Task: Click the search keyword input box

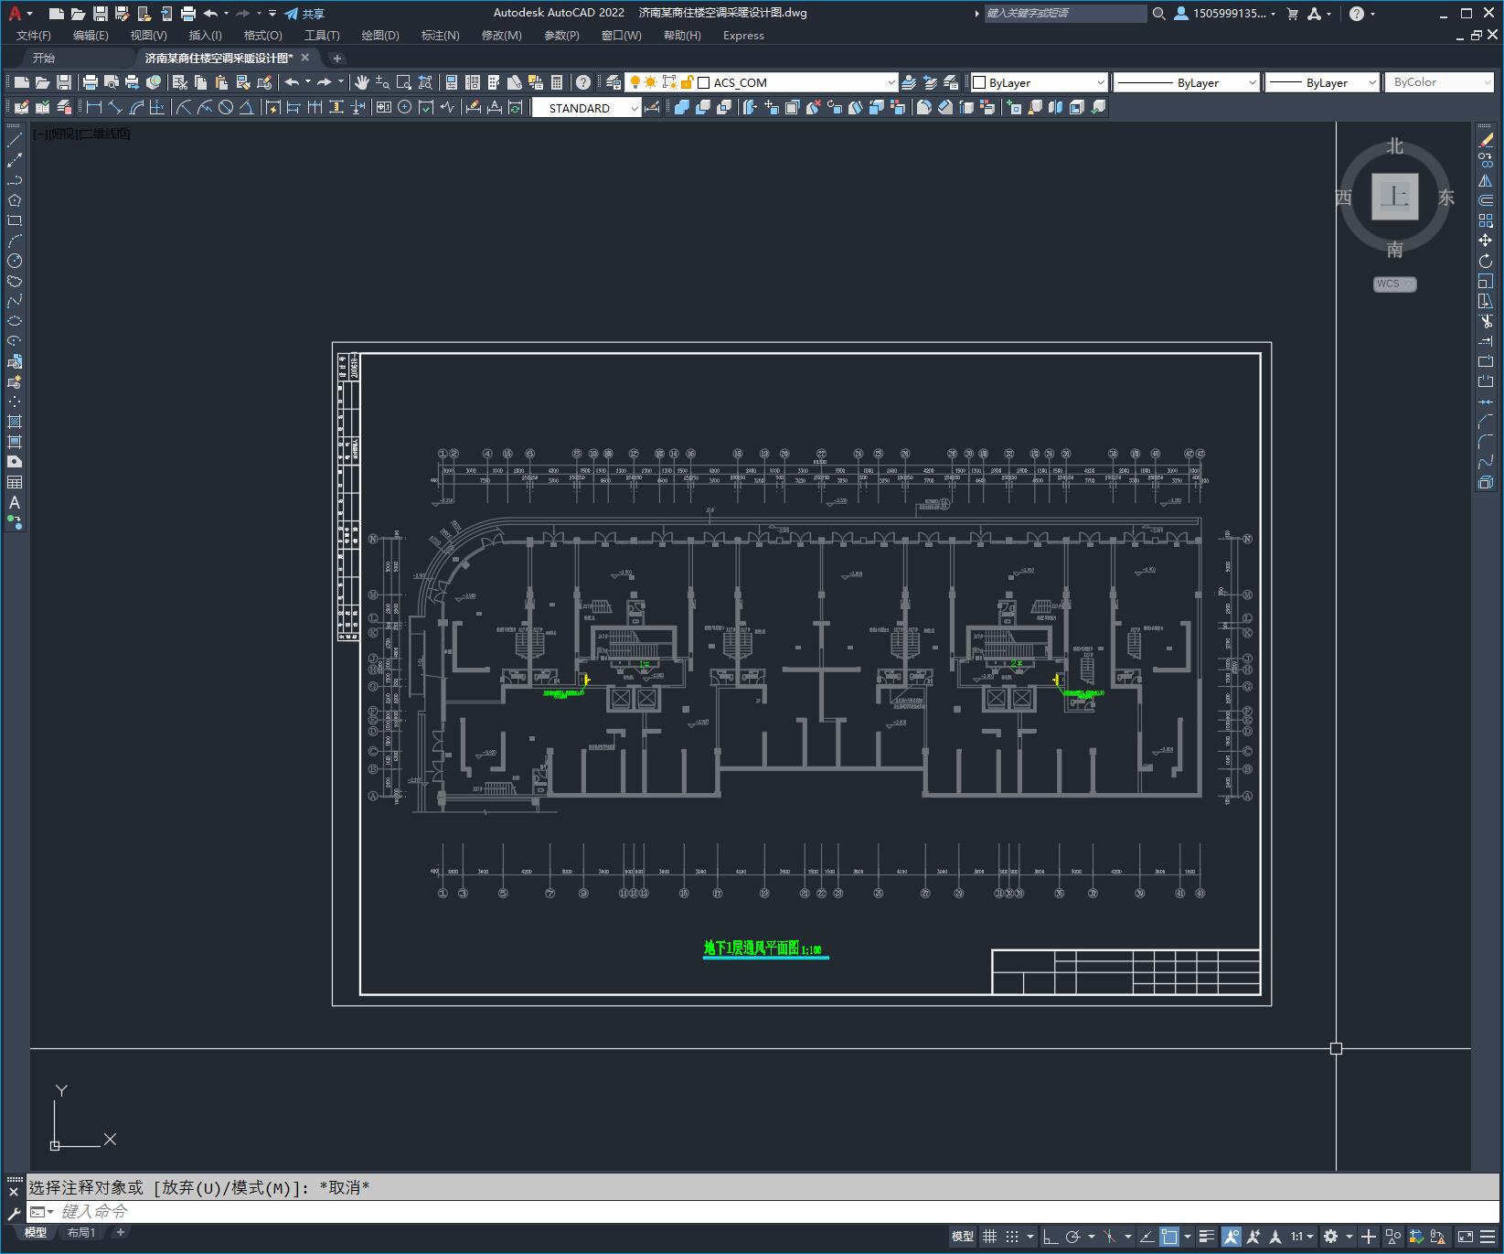Action: tap(1065, 13)
